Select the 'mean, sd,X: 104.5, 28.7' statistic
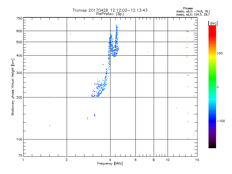The width and height of the screenshot is (232, 174). tap(193, 14)
